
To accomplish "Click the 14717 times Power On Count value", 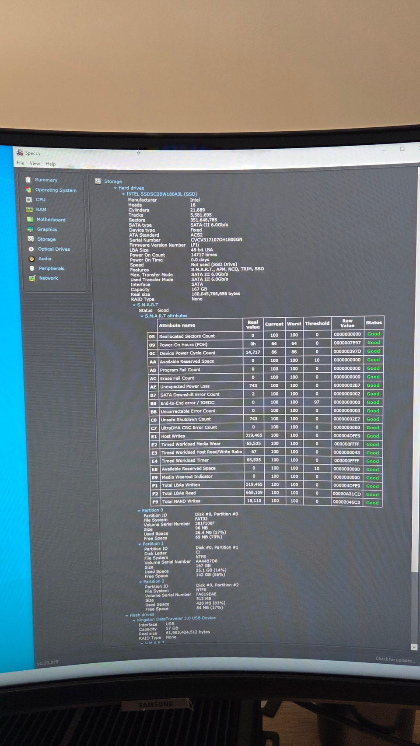I will (x=204, y=255).
